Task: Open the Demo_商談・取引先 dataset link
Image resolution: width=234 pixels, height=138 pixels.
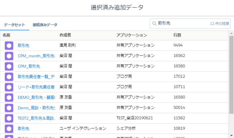Action: point(36,108)
